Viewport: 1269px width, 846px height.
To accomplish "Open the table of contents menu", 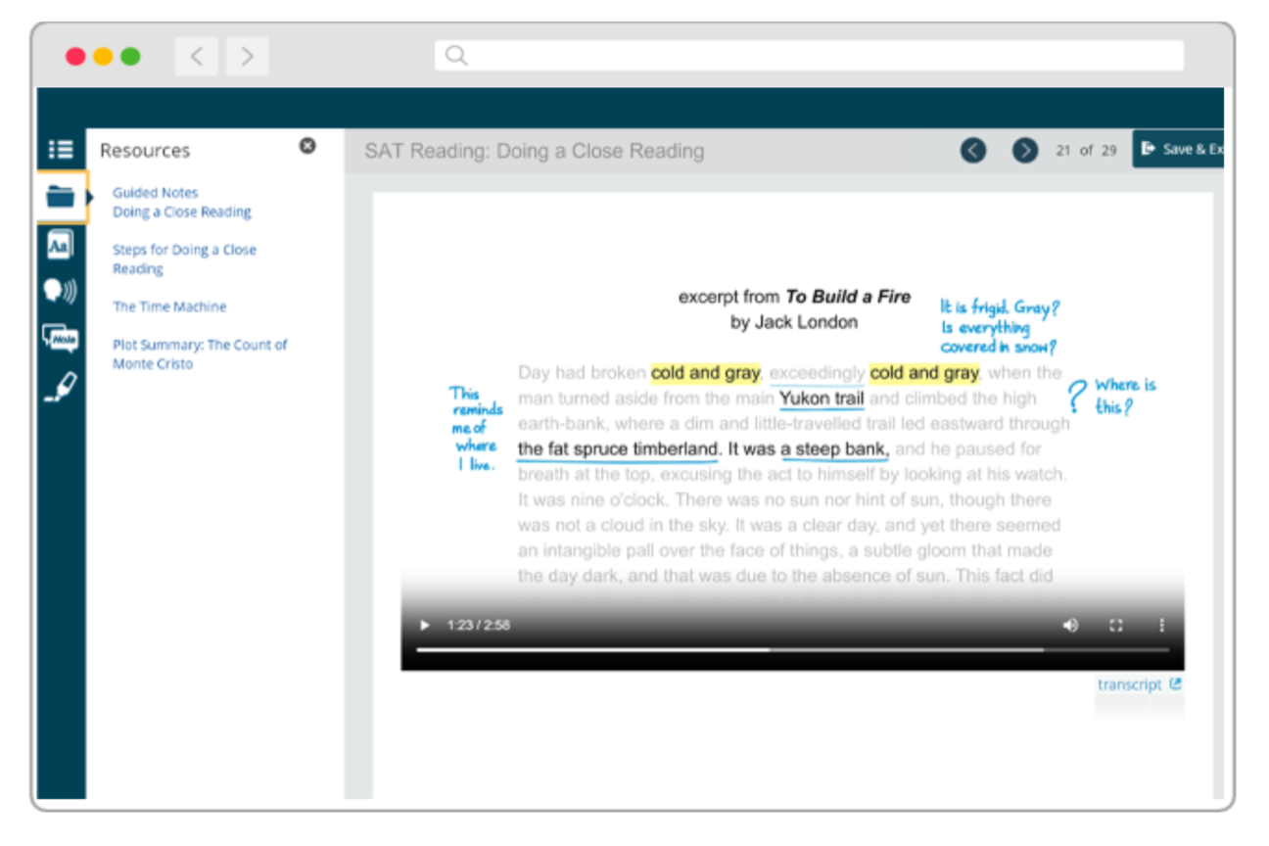I will [x=61, y=150].
